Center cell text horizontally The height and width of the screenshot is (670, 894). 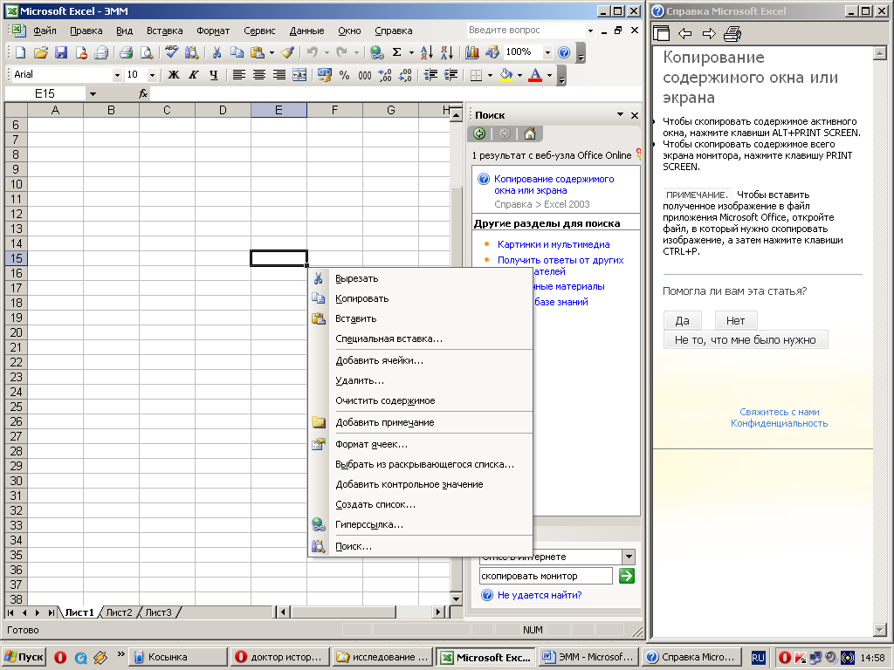[258, 75]
